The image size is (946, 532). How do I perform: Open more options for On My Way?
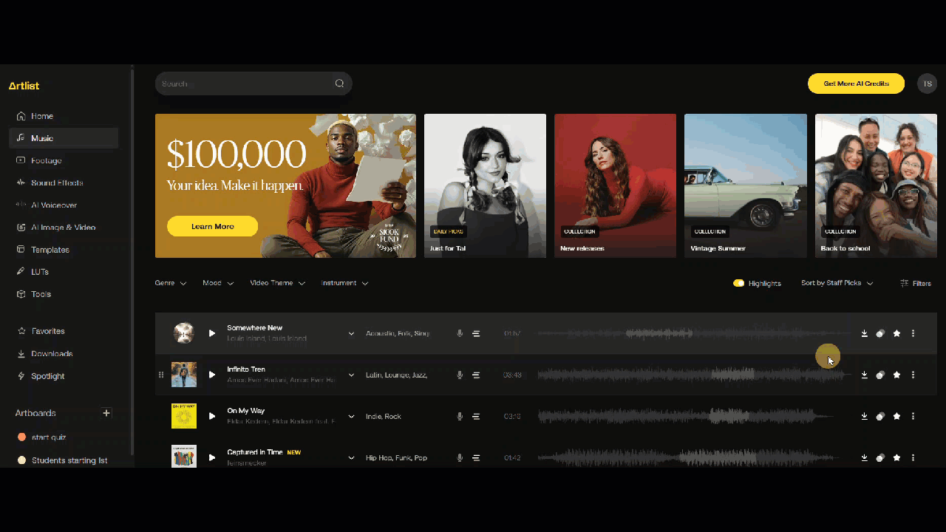click(913, 416)
